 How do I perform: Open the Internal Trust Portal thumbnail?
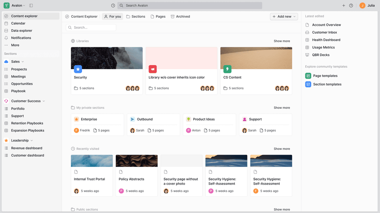pyautogui.click(x=92, y=160)
